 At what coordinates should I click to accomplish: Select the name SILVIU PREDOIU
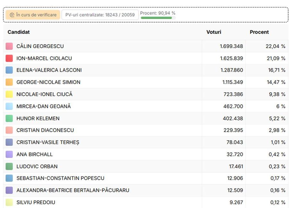click(36, 202)
